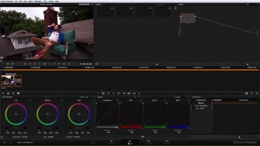Viewport: 260px width, 146px height.
Task: Expand the PTZR keyframe track
Action: [x=191, y=108]
